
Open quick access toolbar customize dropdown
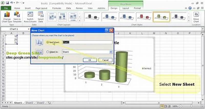pos(24,3)
